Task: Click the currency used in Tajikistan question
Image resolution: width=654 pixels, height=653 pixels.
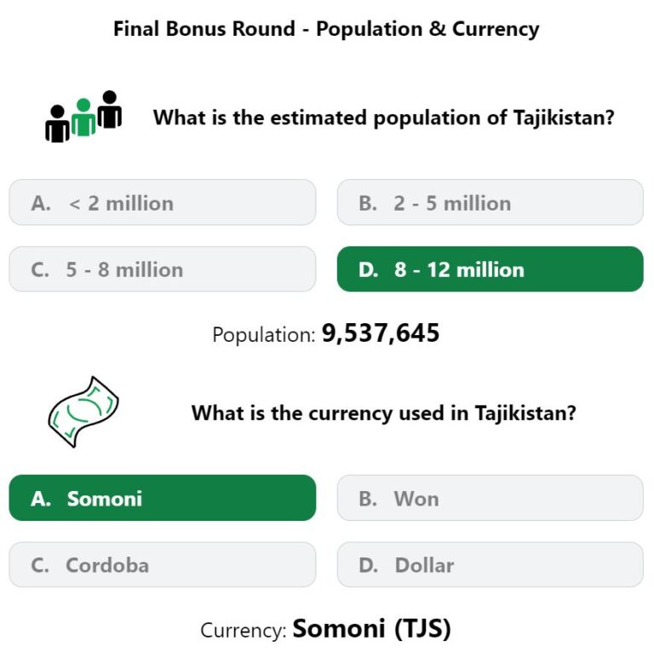Action: point(383,413)
